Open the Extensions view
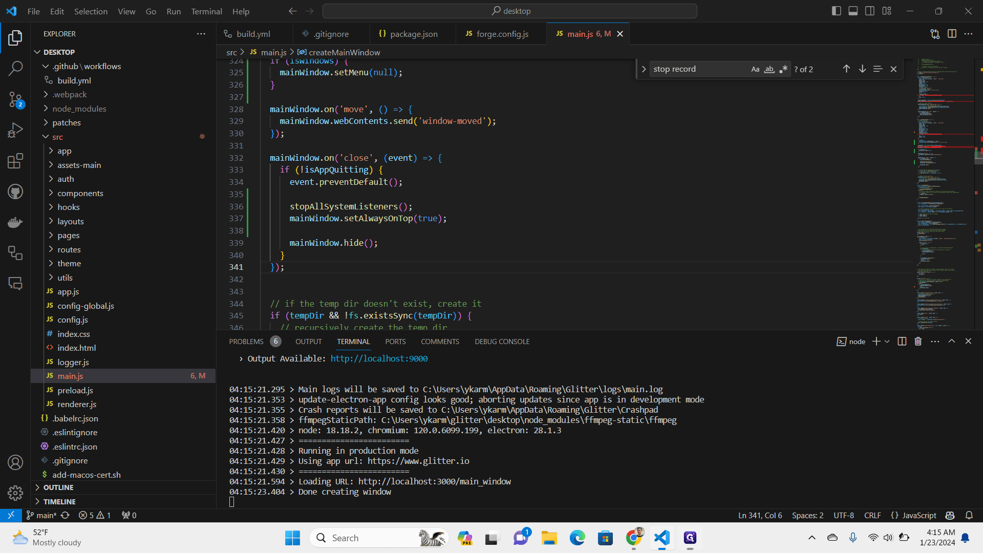 click(x=15, y=161)
